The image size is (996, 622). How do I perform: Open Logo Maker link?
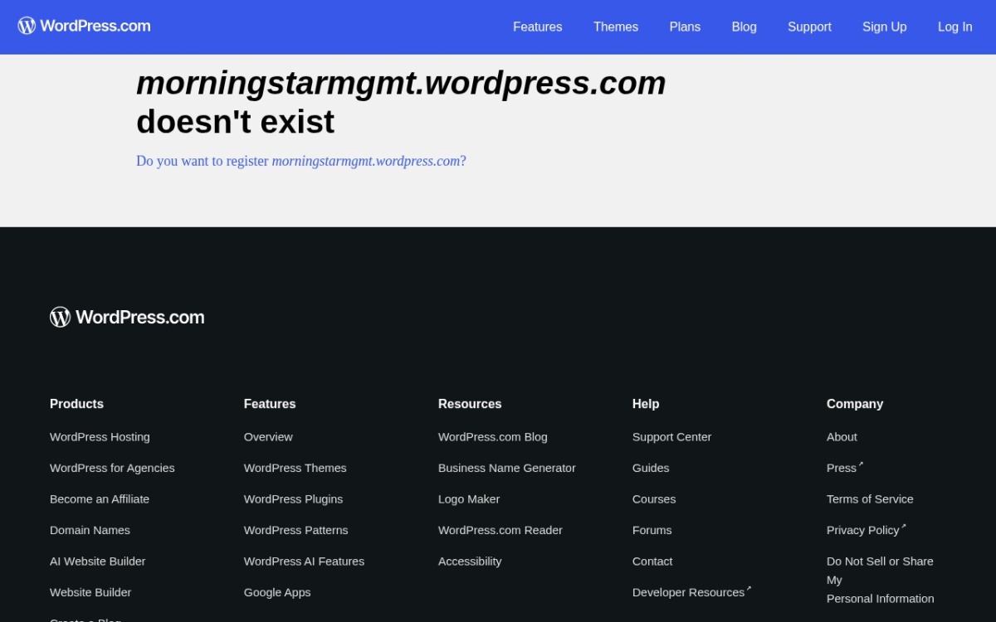pos(469,499)
